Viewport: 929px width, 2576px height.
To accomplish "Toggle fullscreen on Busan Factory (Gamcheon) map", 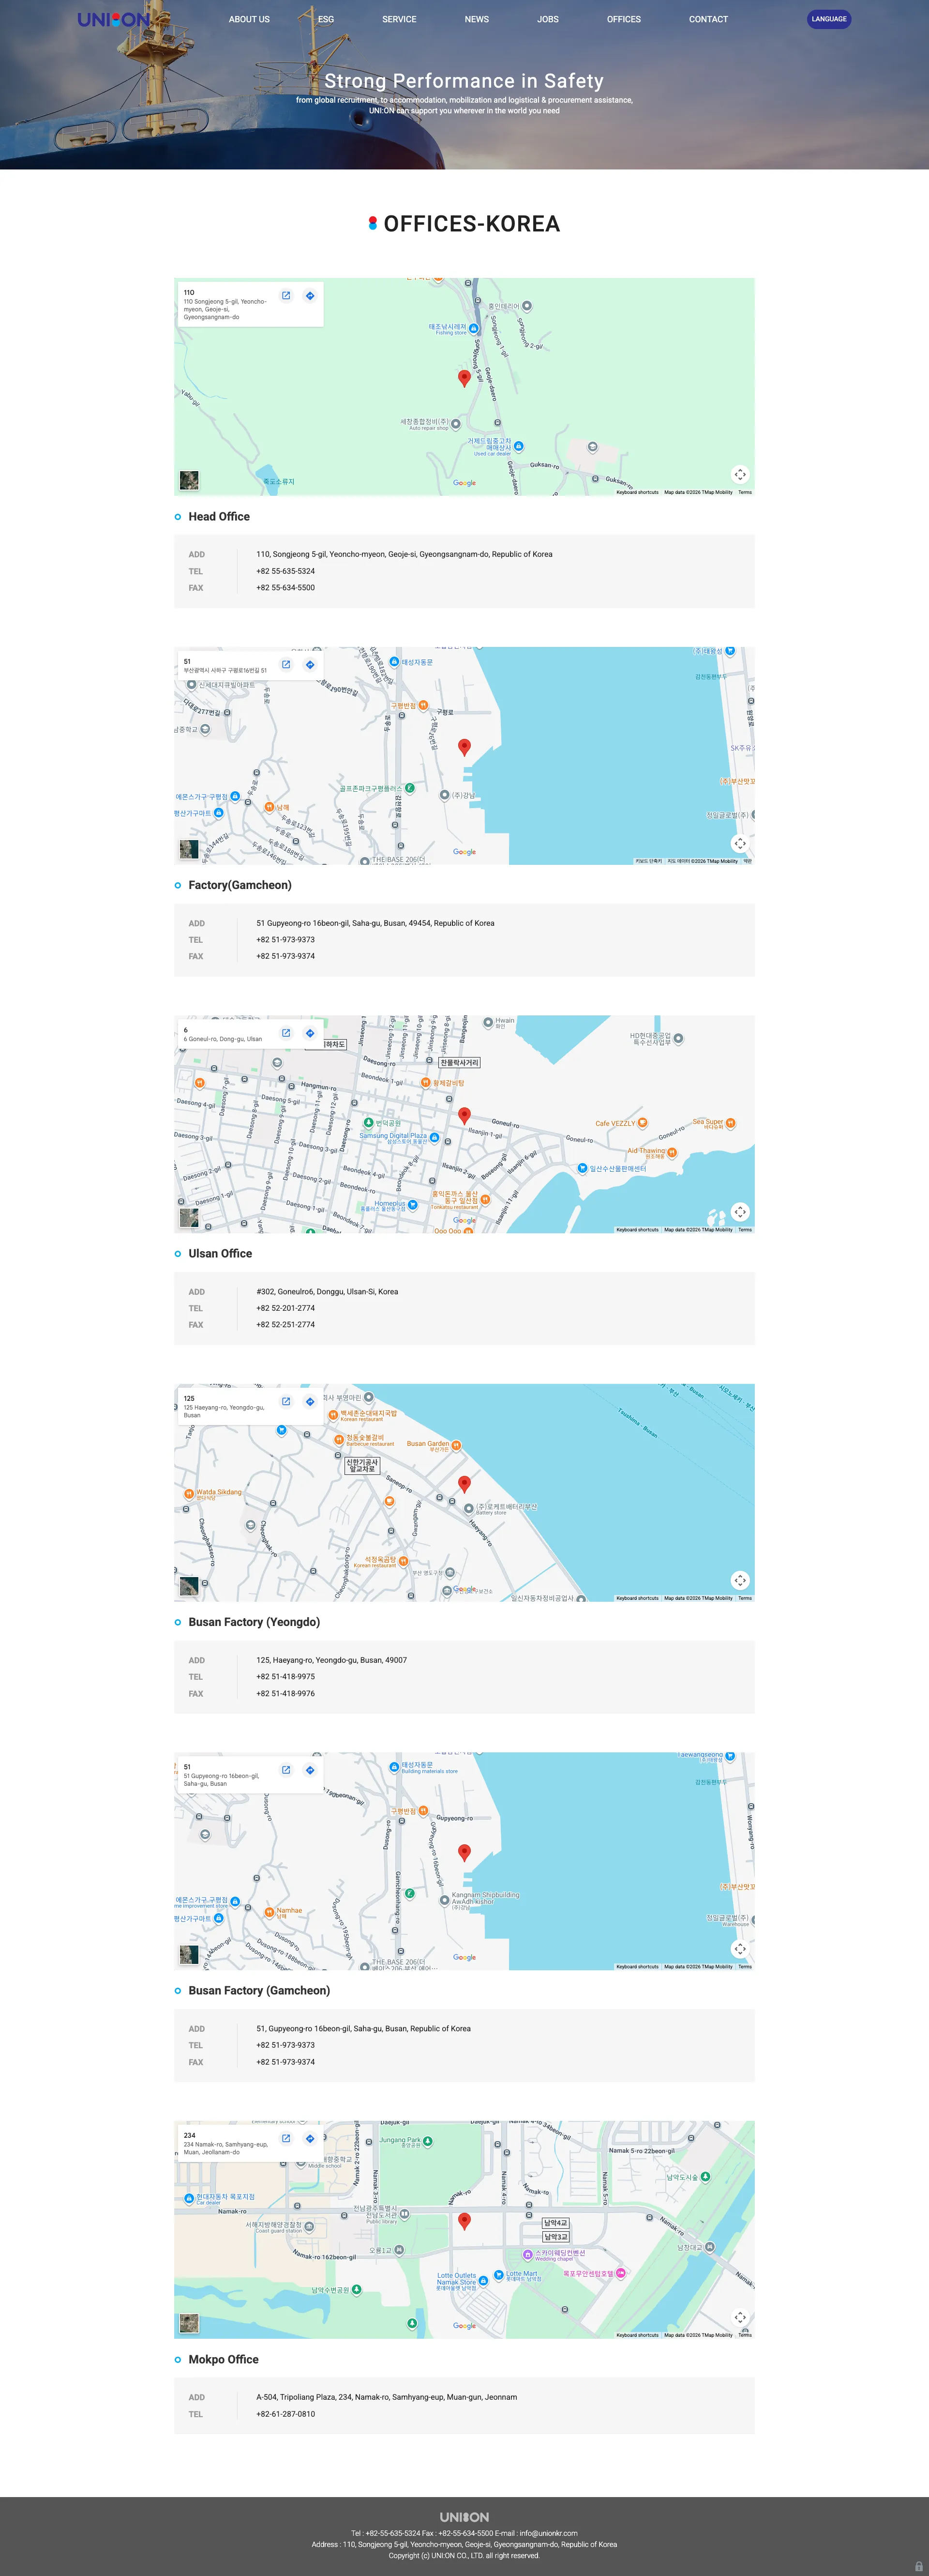I will pyautogui.click(x=739, y=1949).
